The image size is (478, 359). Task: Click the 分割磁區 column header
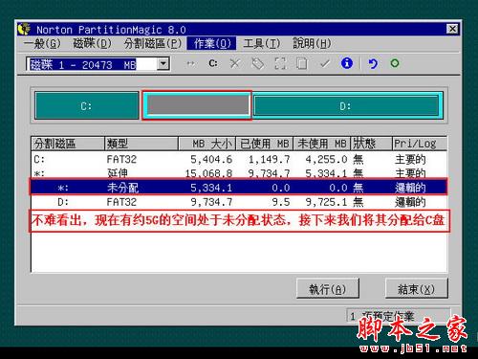point(68,144)
